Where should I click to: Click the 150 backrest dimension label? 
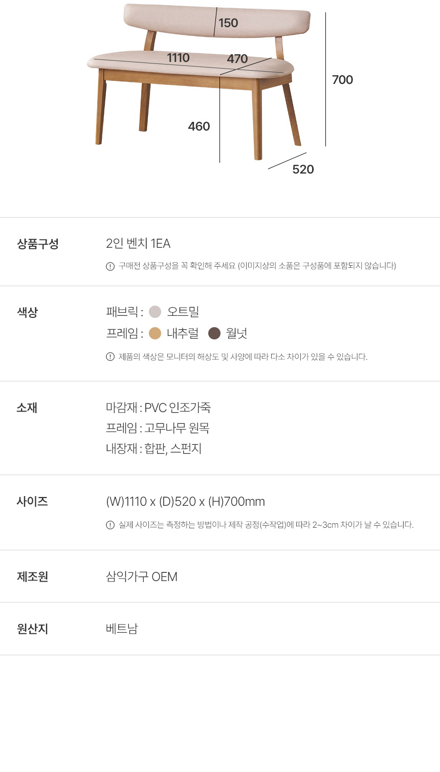click(x=228, y=23)
